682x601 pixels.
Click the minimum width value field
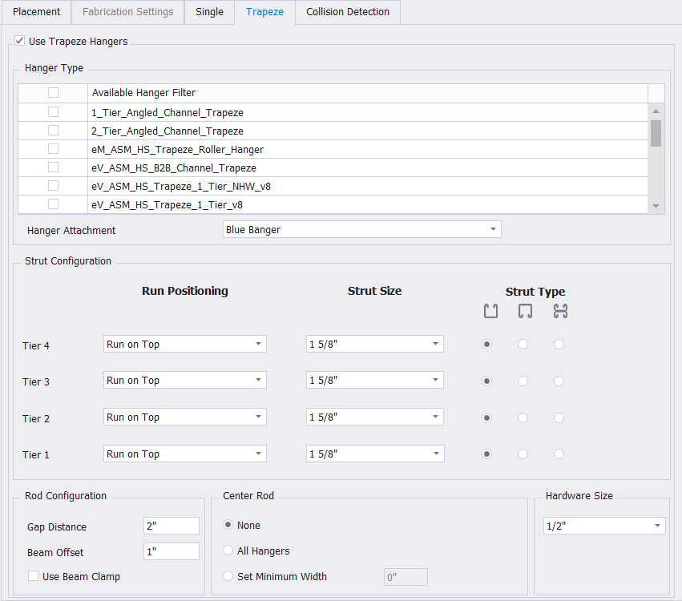(x=406, y=577)
